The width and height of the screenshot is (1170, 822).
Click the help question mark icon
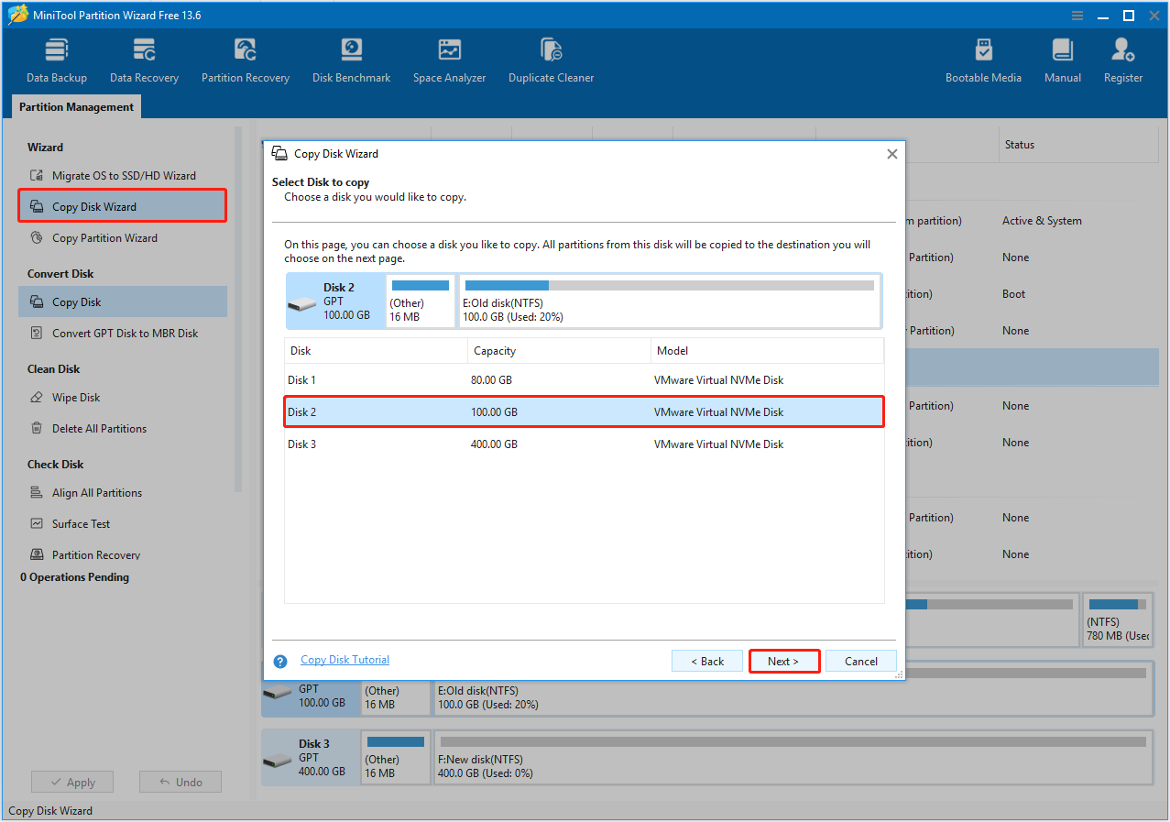(281, 661)
